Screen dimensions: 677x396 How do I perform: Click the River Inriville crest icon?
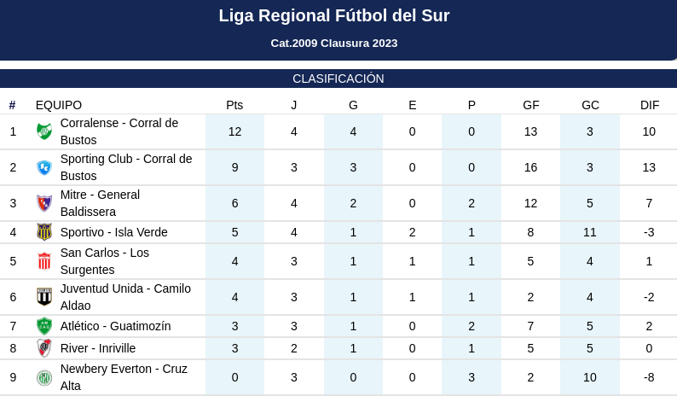tap(44, 348)
